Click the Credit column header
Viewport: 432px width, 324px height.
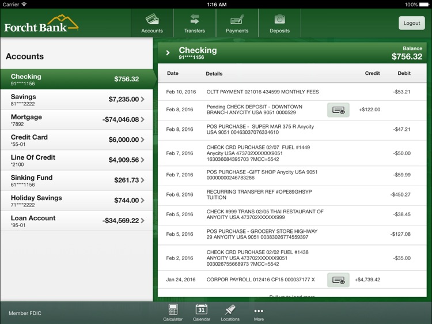tap(372, 73)
